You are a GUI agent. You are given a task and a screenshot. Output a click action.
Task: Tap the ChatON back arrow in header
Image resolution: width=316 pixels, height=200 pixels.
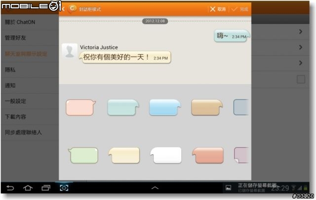pyautogui.click(x=63, y=9)
